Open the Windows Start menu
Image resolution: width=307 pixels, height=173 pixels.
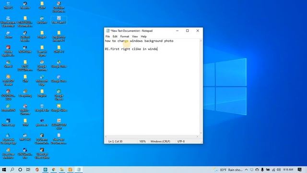4,170
